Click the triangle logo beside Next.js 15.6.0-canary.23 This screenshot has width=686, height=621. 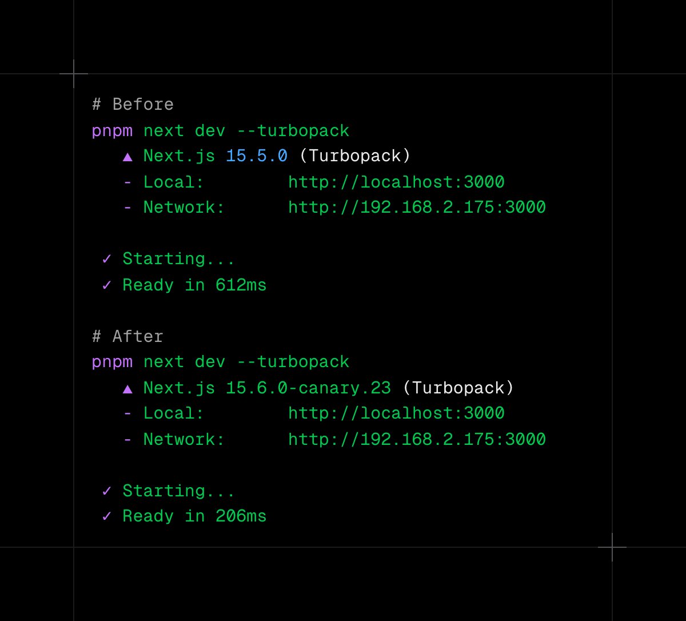coord(128,389)
